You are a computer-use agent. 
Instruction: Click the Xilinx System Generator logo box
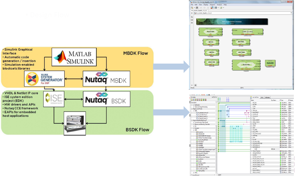click(x=44, y=79)
